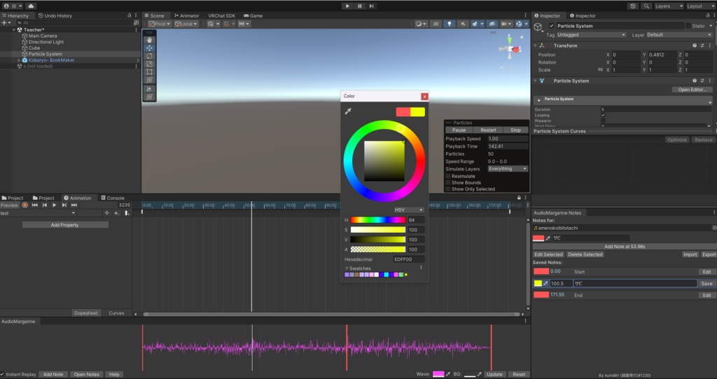The height and width of the screenshot is (379, 717).
Task: Toggle 2D view mode button
Action: pyautogui.click(x=436, y=24)
